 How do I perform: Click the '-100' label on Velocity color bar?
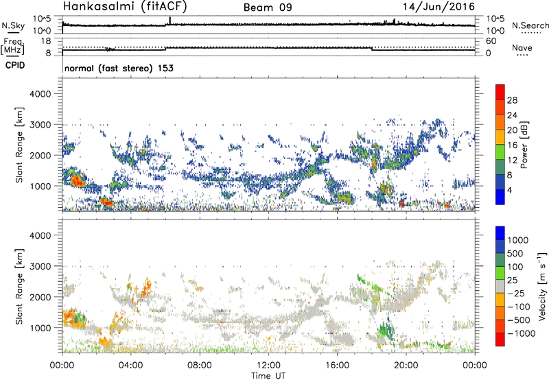point(519,307)
